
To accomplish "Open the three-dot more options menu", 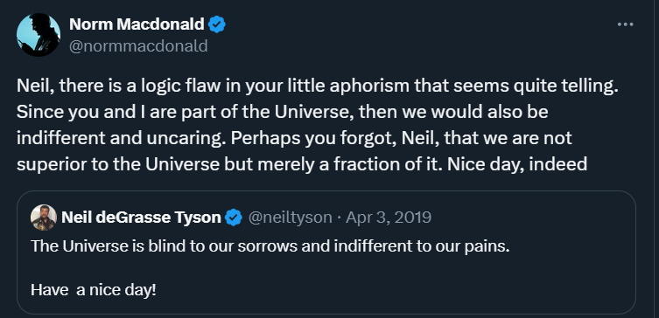I will pyautogui.click(x=625, y=24).
